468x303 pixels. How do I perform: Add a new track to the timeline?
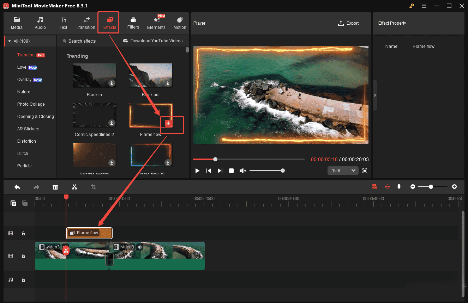(13, 203)
